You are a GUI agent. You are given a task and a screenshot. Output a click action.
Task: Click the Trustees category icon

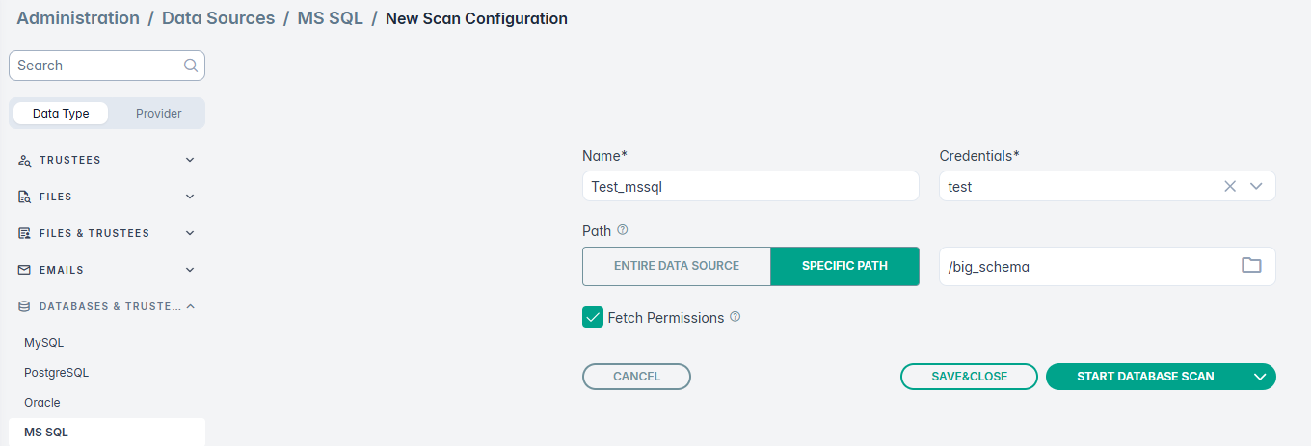click(25, 160)
